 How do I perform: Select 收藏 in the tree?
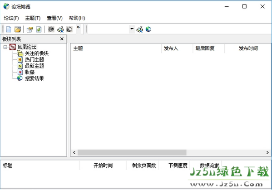30,72
